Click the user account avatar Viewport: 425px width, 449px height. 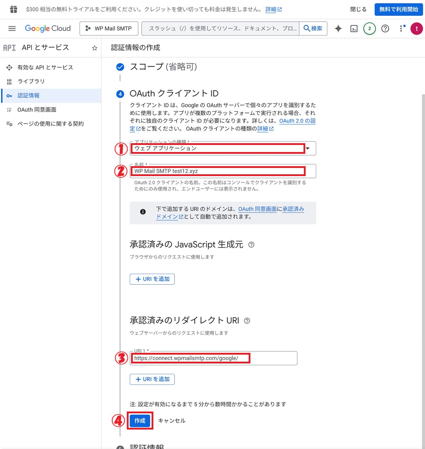pyautogui.click(x=416, y=29)
